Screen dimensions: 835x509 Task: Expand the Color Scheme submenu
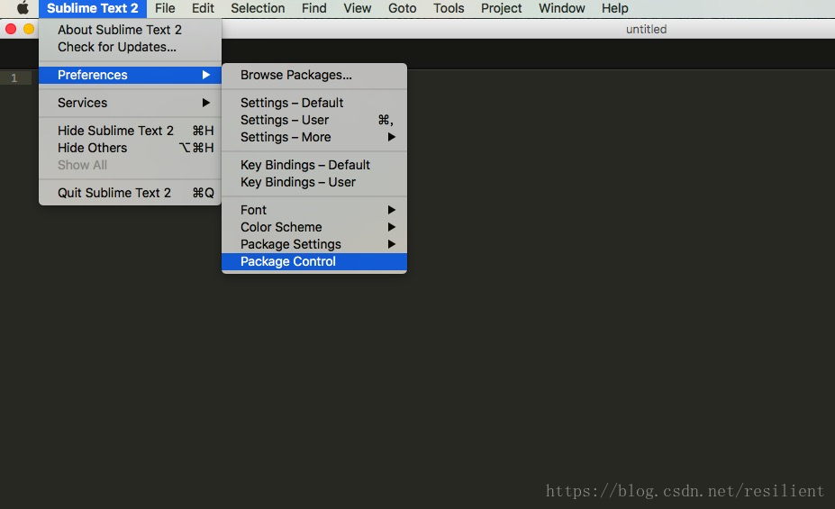point(314,227)
